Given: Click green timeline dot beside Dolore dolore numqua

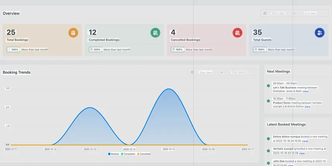Looking at the screenshot, I should point(268,138).
